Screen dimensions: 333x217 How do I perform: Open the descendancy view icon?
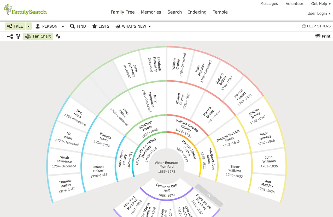coord(58,37)
